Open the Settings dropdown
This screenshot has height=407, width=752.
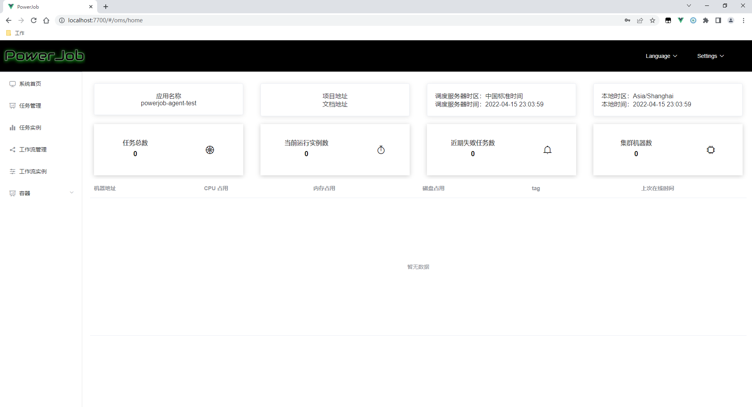(710, 56)
